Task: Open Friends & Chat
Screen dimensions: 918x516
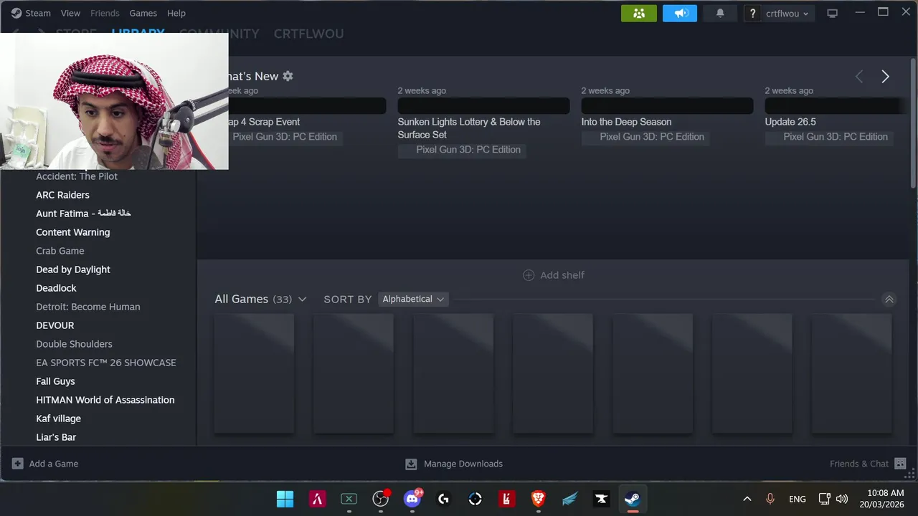Action: tap(868, 464)
